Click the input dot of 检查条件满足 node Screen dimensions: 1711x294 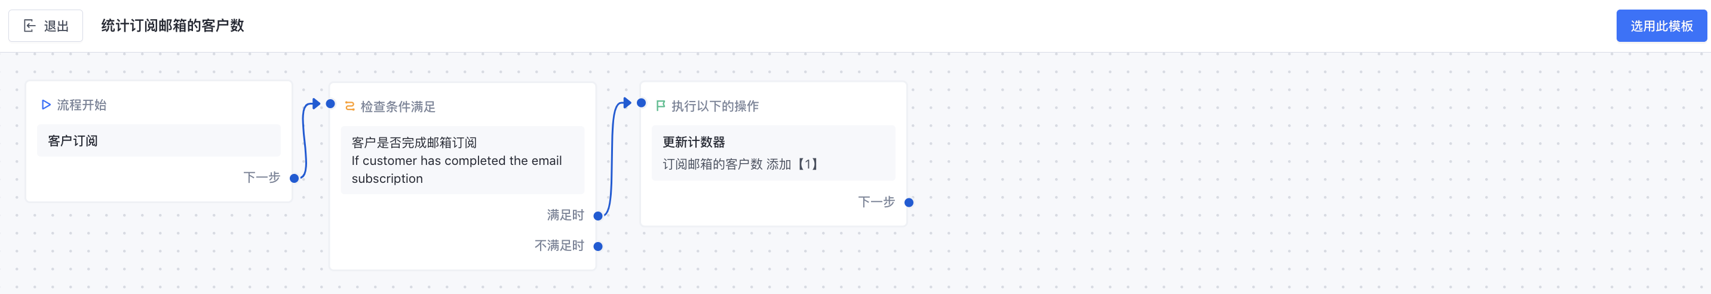330,103
